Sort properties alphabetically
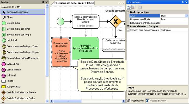The height and width of the screenshot is (104, 189). [134, 7]
